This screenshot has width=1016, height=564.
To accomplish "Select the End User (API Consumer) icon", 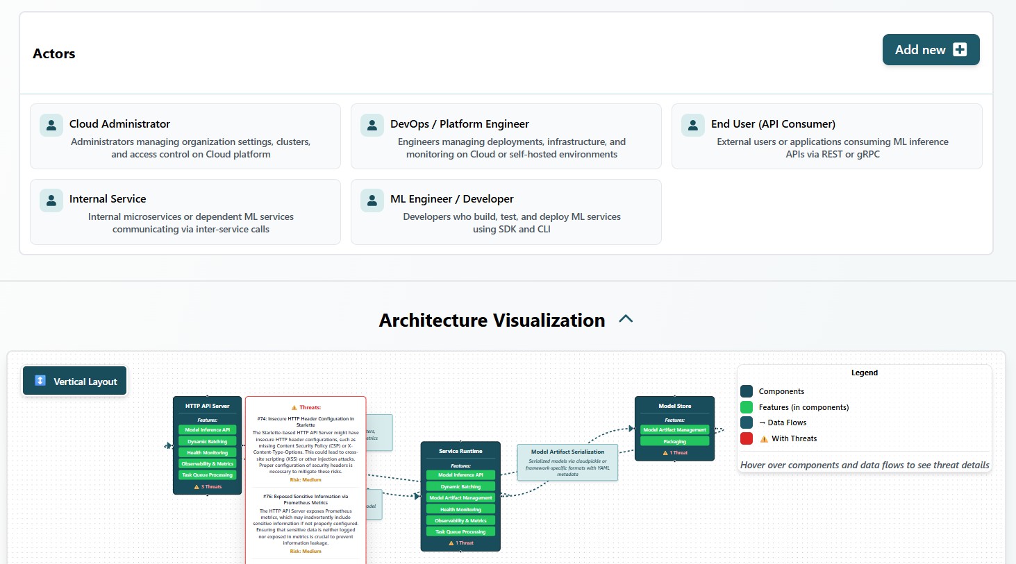I will tap(692, 125).
